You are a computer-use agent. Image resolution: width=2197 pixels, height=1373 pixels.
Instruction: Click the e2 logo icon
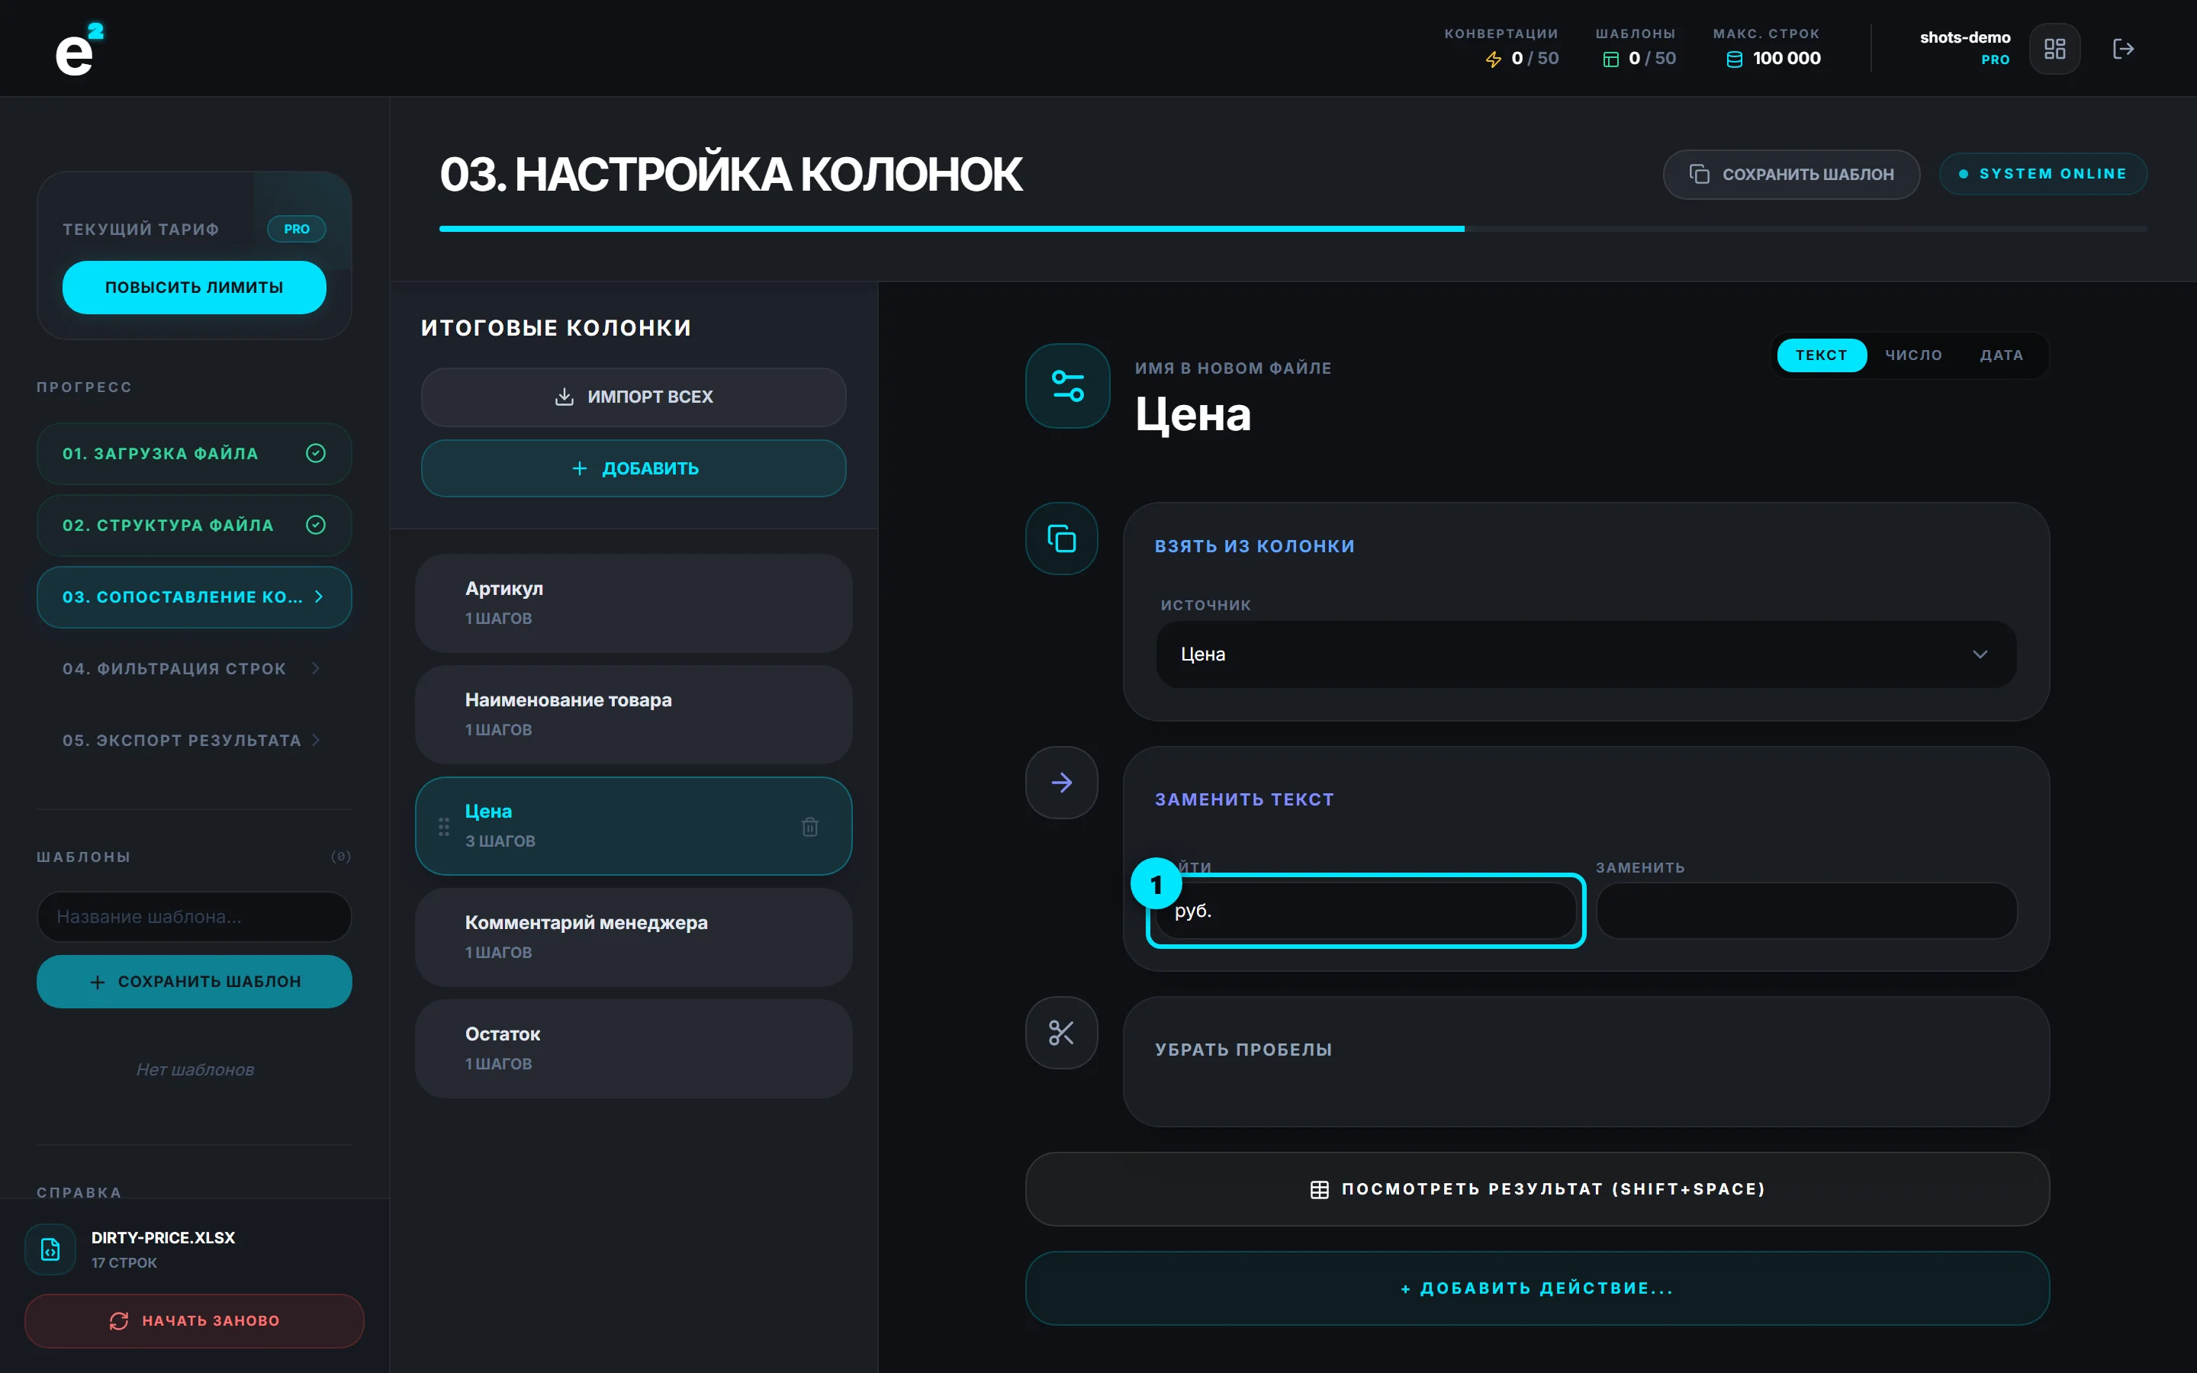pos(80,49)
